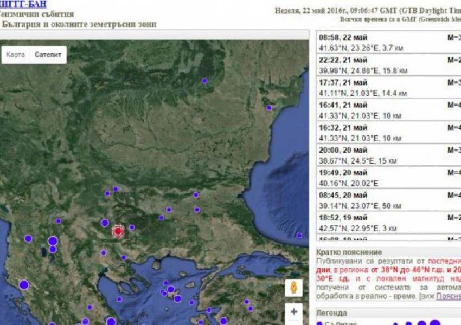Select the 22:22, 21 май event entry

tap(388, 64)
